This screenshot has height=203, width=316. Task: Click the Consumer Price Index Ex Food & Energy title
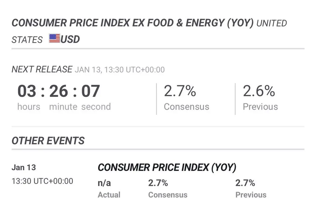[132, 23]
